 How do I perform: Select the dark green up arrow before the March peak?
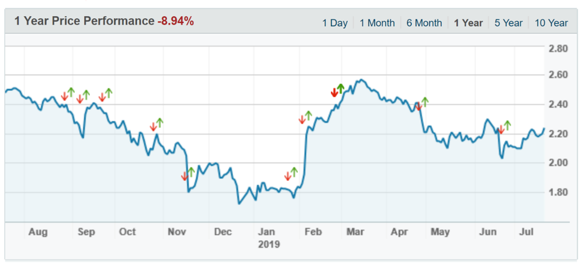point(340,88)
